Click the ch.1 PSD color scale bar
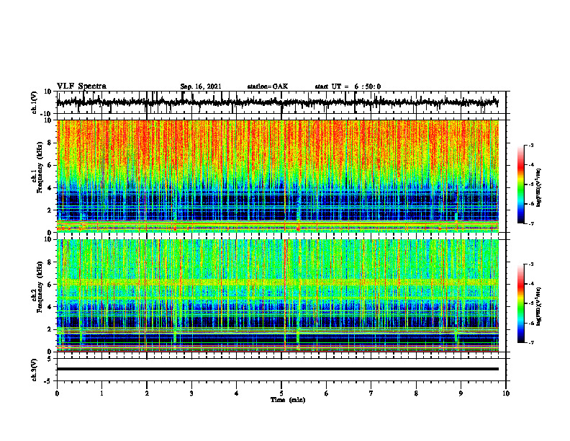The image size is (570, 441). click(521, 184)
